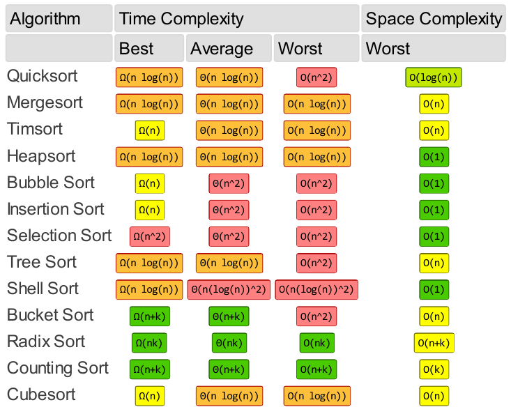Click the Algorithm column header
The image size is (511, 414).
pos(45,19)
